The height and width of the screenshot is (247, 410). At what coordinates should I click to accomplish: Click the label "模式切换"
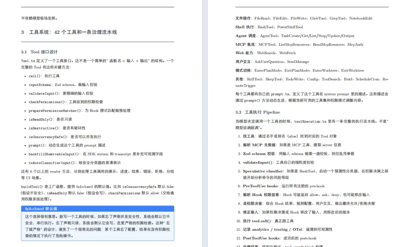click(243, 70)
